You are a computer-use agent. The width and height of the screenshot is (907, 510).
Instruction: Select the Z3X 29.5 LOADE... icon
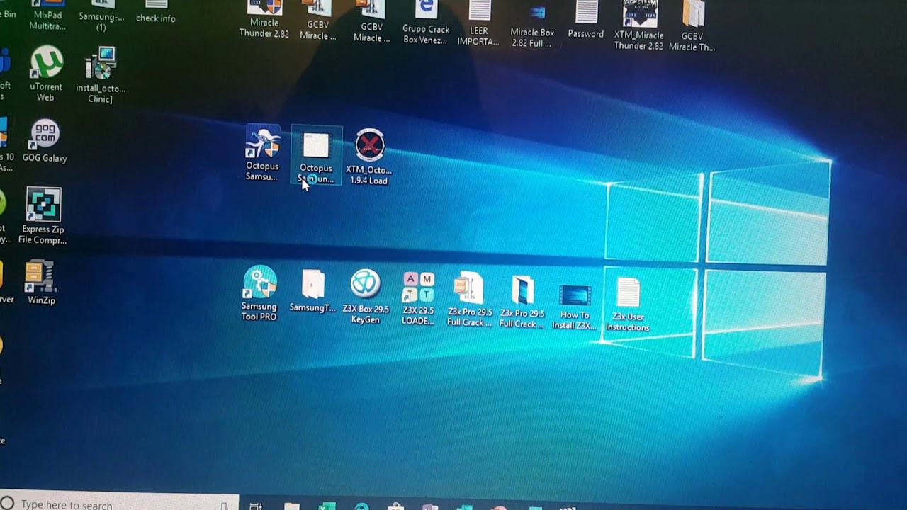coord(418,298)
